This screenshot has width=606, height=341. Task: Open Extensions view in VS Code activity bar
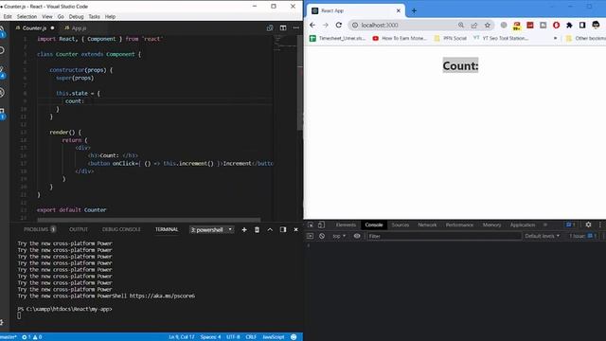[x=2, y=114]
